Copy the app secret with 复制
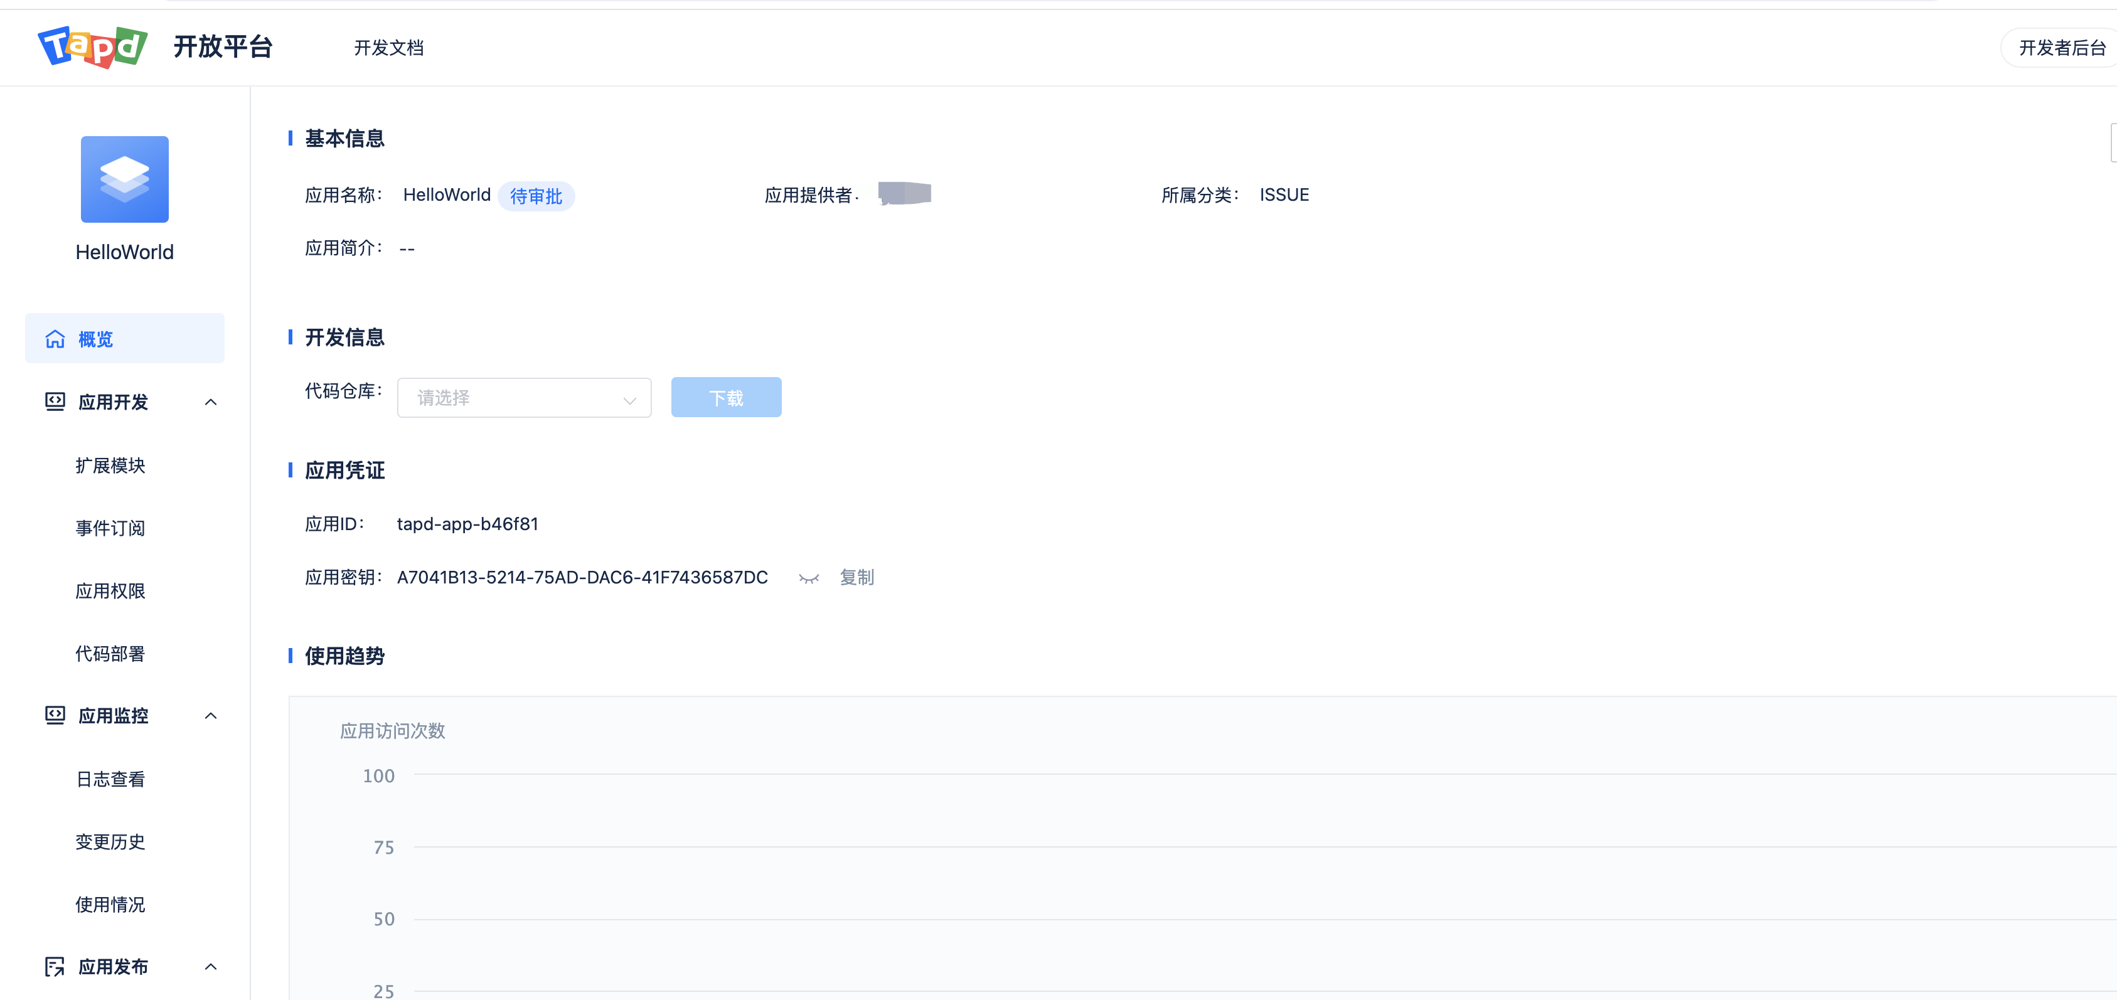This screenshot has width=2117, height=1000. coord(857,578)
